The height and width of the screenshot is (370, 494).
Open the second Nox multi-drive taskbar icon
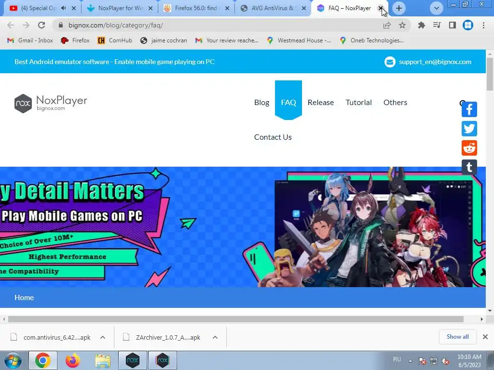pyautogui.click(x=163, y=360)
